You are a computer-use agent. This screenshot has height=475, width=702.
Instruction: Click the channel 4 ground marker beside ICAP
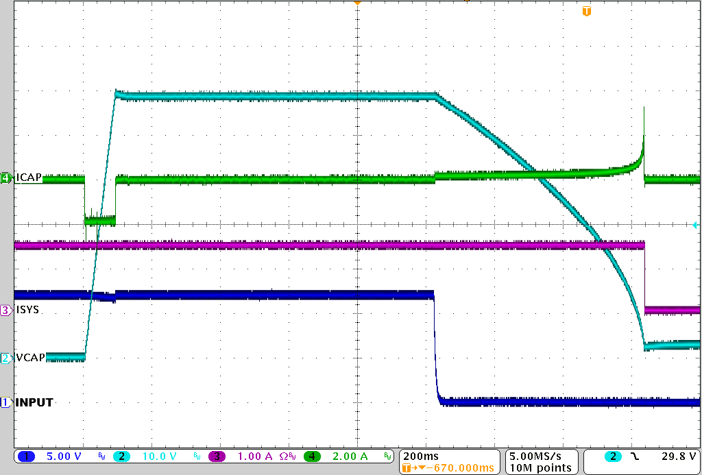[x=6, y=178]
